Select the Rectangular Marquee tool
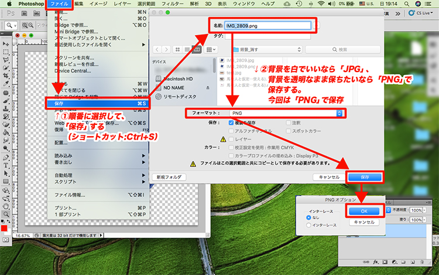Image resolution: width=439 pixels, height=275 pixels. pos(6,52)
